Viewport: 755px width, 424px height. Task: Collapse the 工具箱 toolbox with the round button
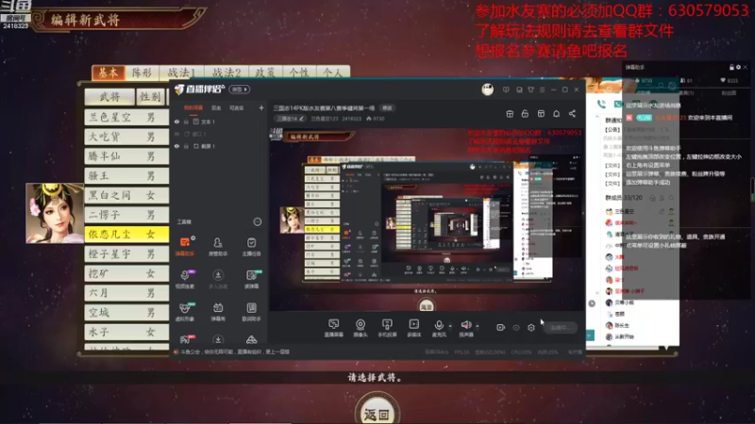click(257, 221)
